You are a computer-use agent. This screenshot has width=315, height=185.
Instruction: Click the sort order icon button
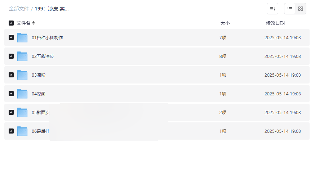pos(272,9)
